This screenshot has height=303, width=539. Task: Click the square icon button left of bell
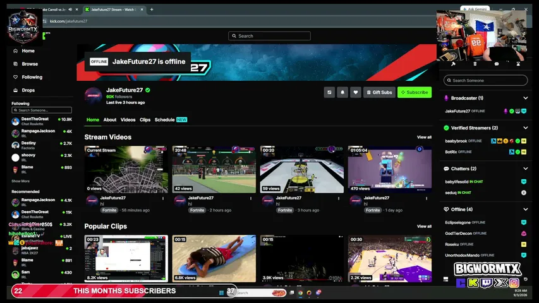coord(329,92)
